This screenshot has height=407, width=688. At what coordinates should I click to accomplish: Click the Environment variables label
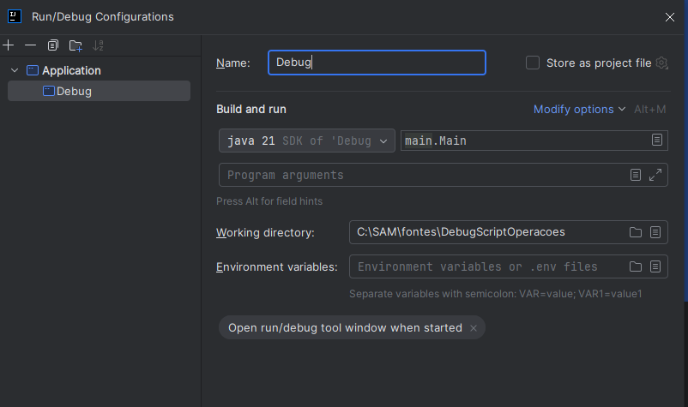coord(277,266)
